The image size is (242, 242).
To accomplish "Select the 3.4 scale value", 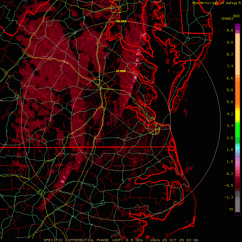I will [230, 126].
